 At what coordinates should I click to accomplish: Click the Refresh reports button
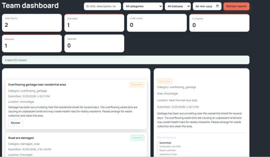pos(236,6)
